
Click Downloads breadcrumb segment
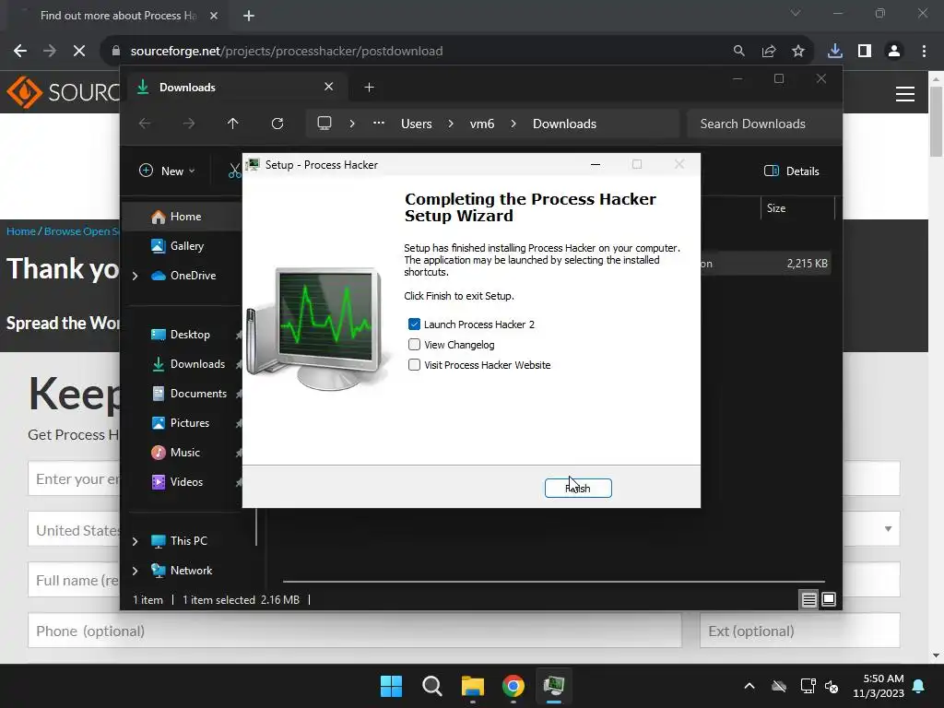(565, 124)
